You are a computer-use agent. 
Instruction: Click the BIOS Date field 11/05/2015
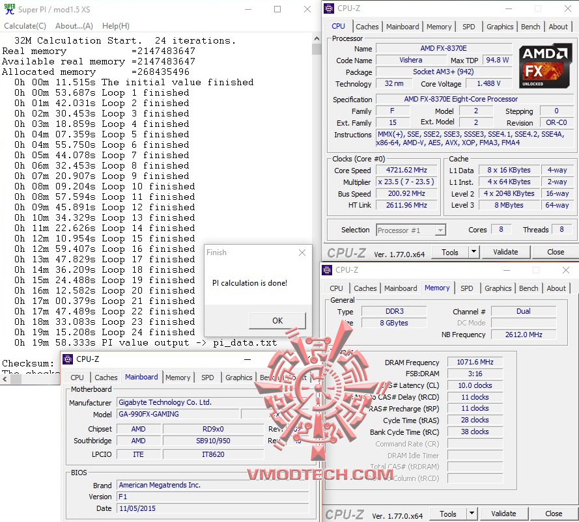click(x=212, y=508)
